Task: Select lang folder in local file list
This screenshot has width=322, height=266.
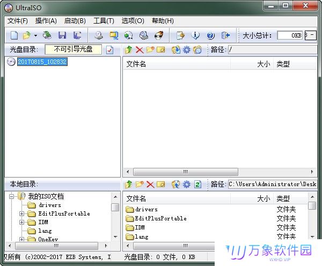Action: point(137,237)
